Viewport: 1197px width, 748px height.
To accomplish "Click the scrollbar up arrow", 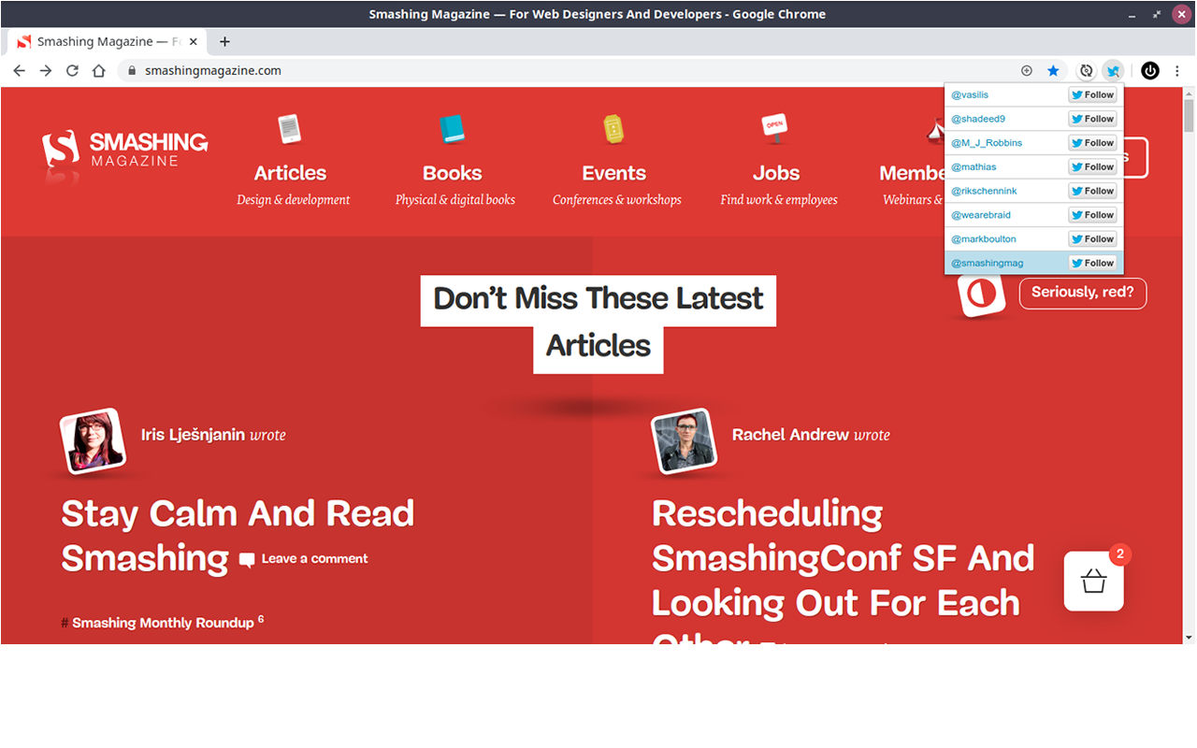I will 1189,93.
